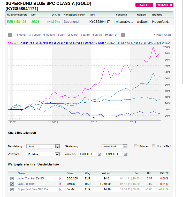Click the Diff. % column header
The image size is (183, 197).
click(x=164, y=173)
